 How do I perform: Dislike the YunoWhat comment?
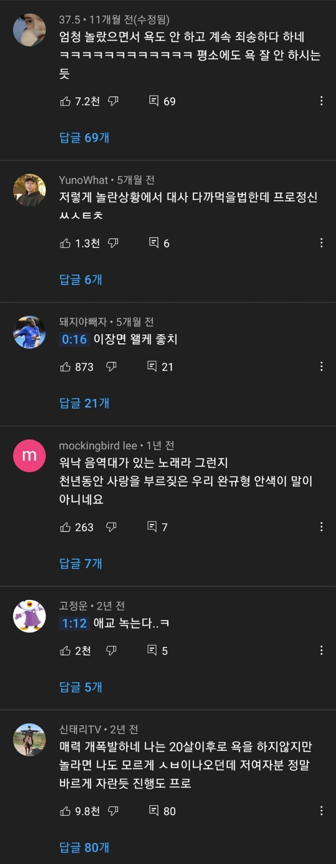pyautogui.click(x=113, y=243)
